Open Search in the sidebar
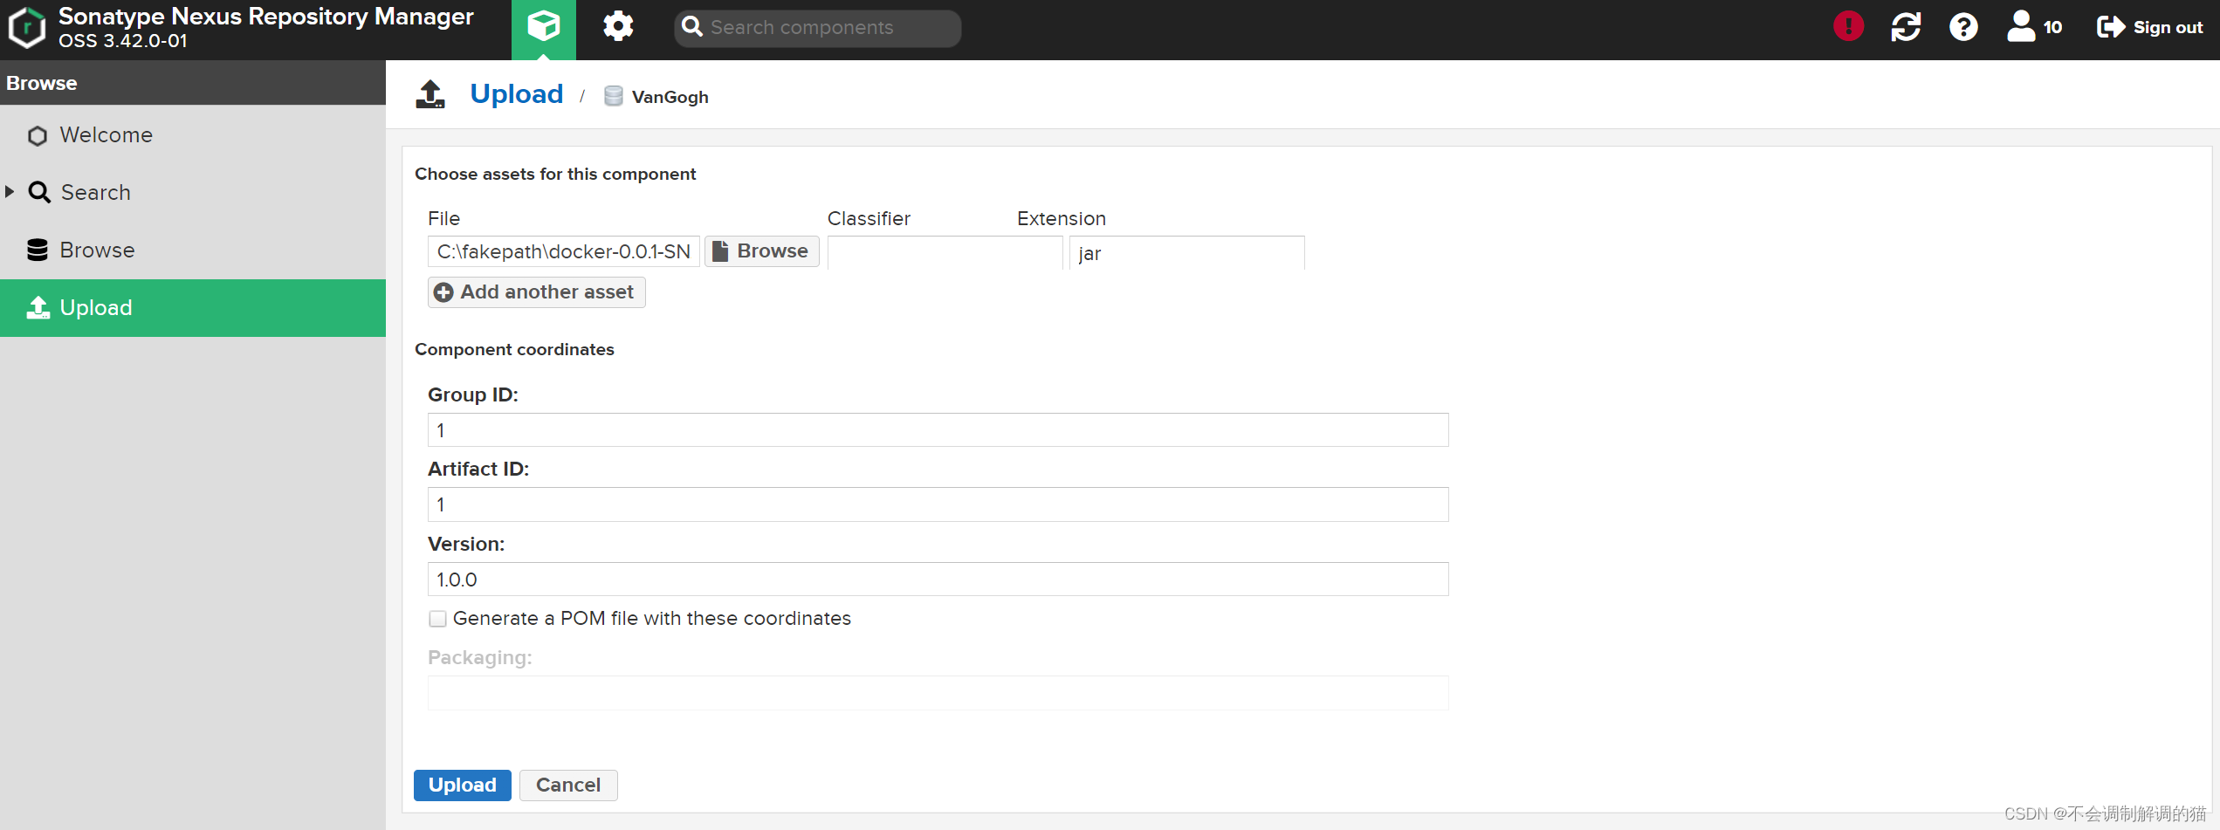This screenshot has width=2220, height=830. pos(193,192)
